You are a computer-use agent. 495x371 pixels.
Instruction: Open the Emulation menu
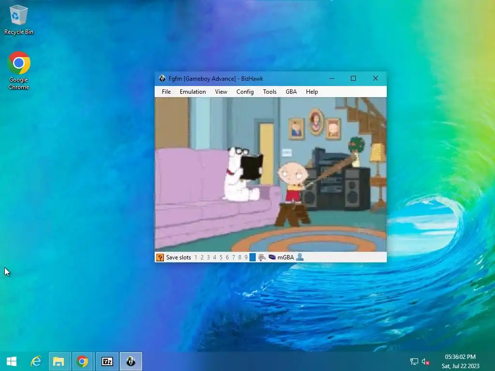click(192, 92)
